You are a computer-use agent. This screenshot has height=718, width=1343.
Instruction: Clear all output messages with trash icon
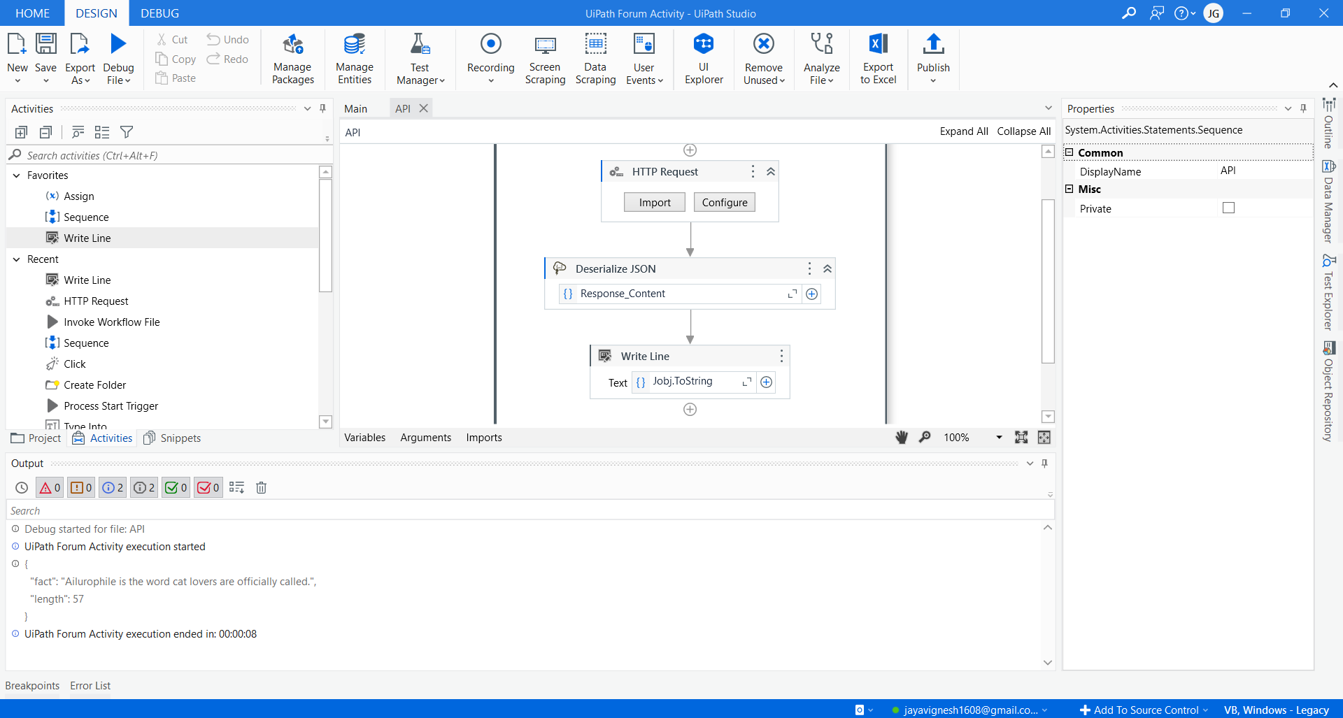pyautogui.click(x=261, y=488)
